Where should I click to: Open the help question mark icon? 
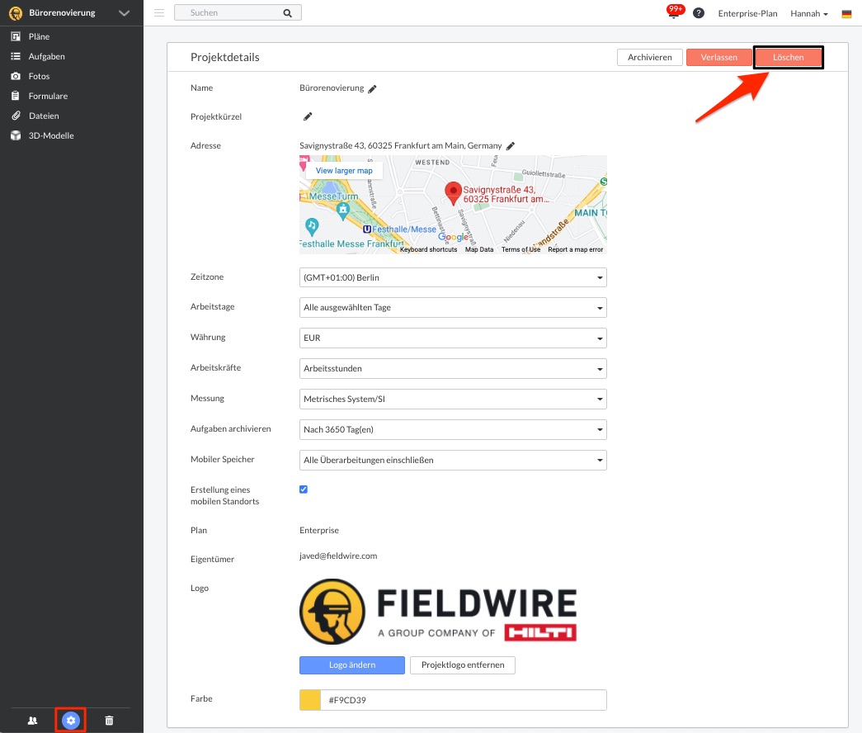coord(699,13)
